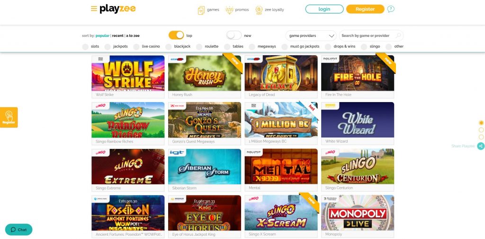485x239 pixels.
Task: Turn off the top toggle
Action: pyautogui.click(x=176, y=35)
